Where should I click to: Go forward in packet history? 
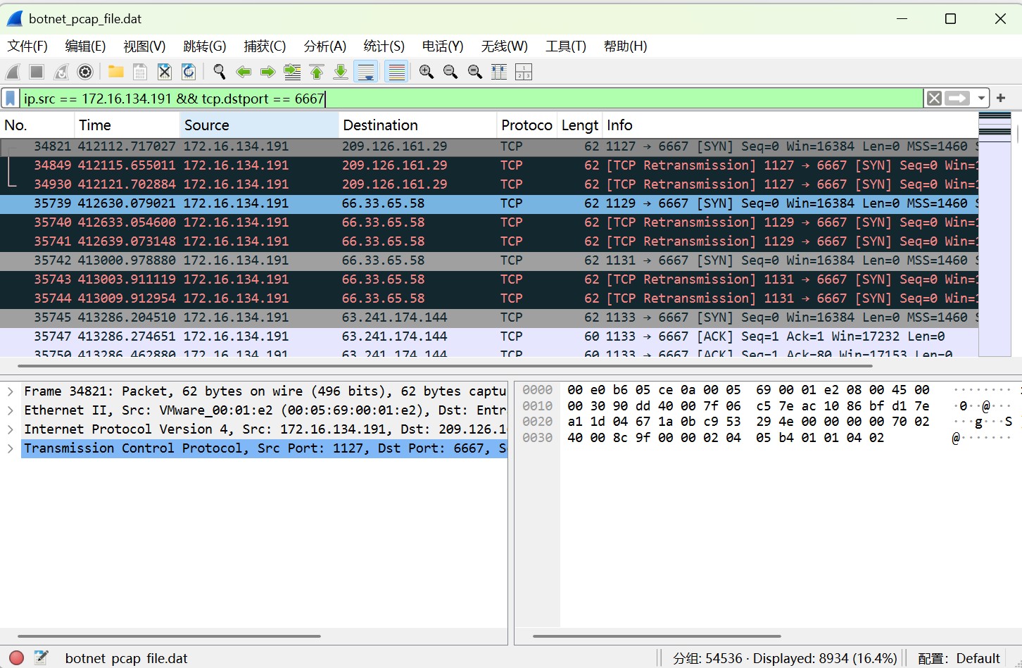pyautogui.click(x=267, y=72)
